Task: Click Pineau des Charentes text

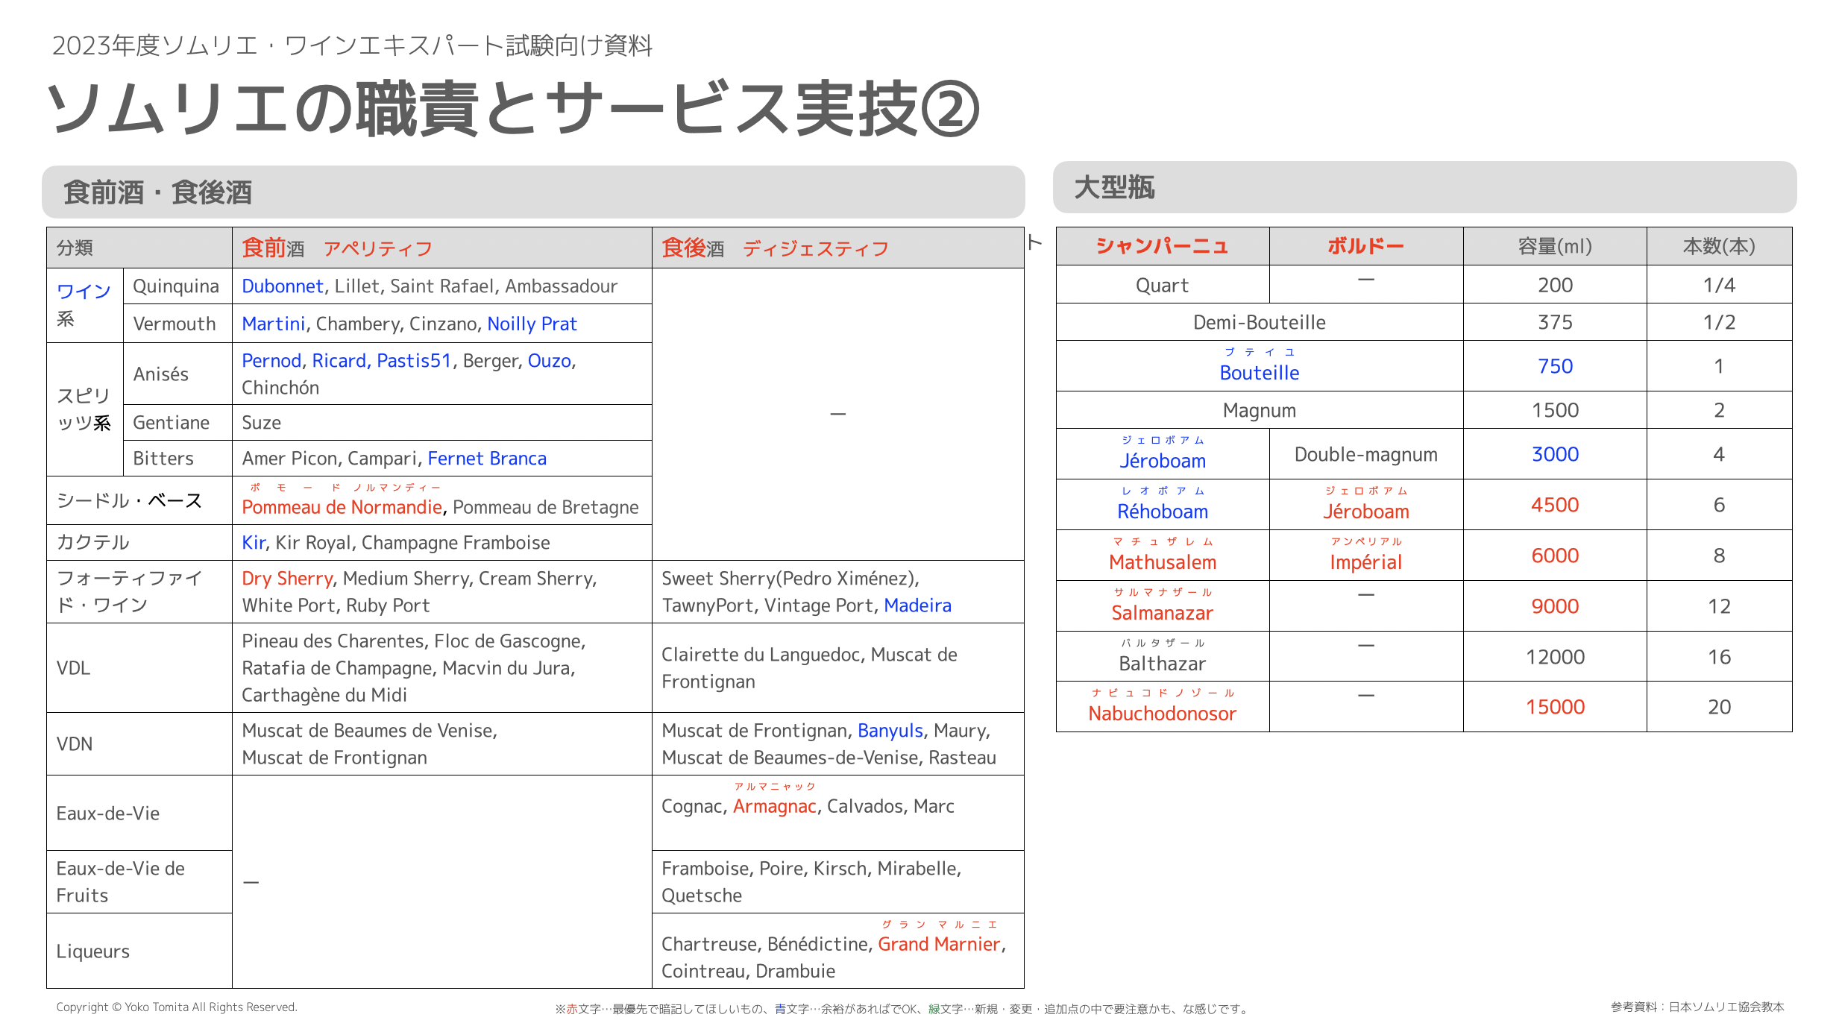Action: click(333, 641)
